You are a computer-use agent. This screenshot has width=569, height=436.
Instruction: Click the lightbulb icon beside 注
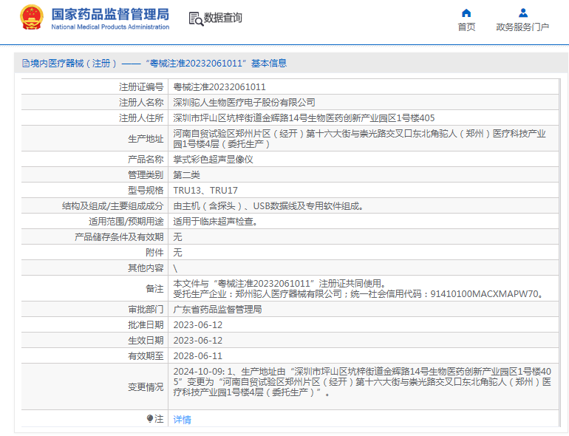click(150, 418)
